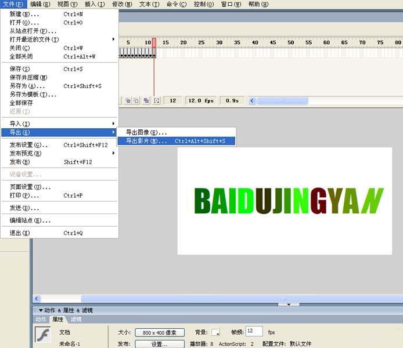403x348 pixels.
Task: Open the Window menu
Action: pyautogui.click(x=231, y=4)
